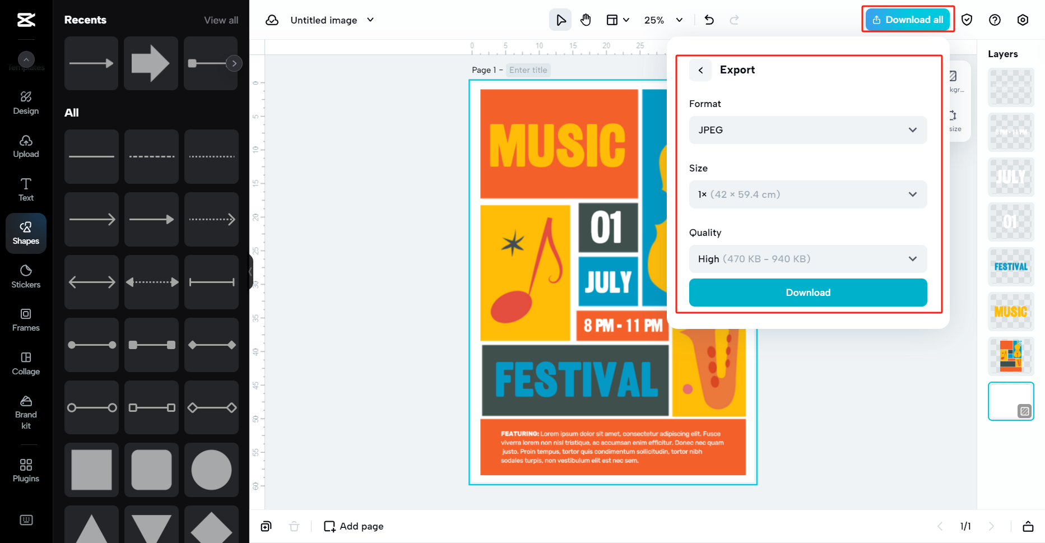Open the Untitled image title dropdown
Screen dimensions: 1045x543
click(332, 20)
